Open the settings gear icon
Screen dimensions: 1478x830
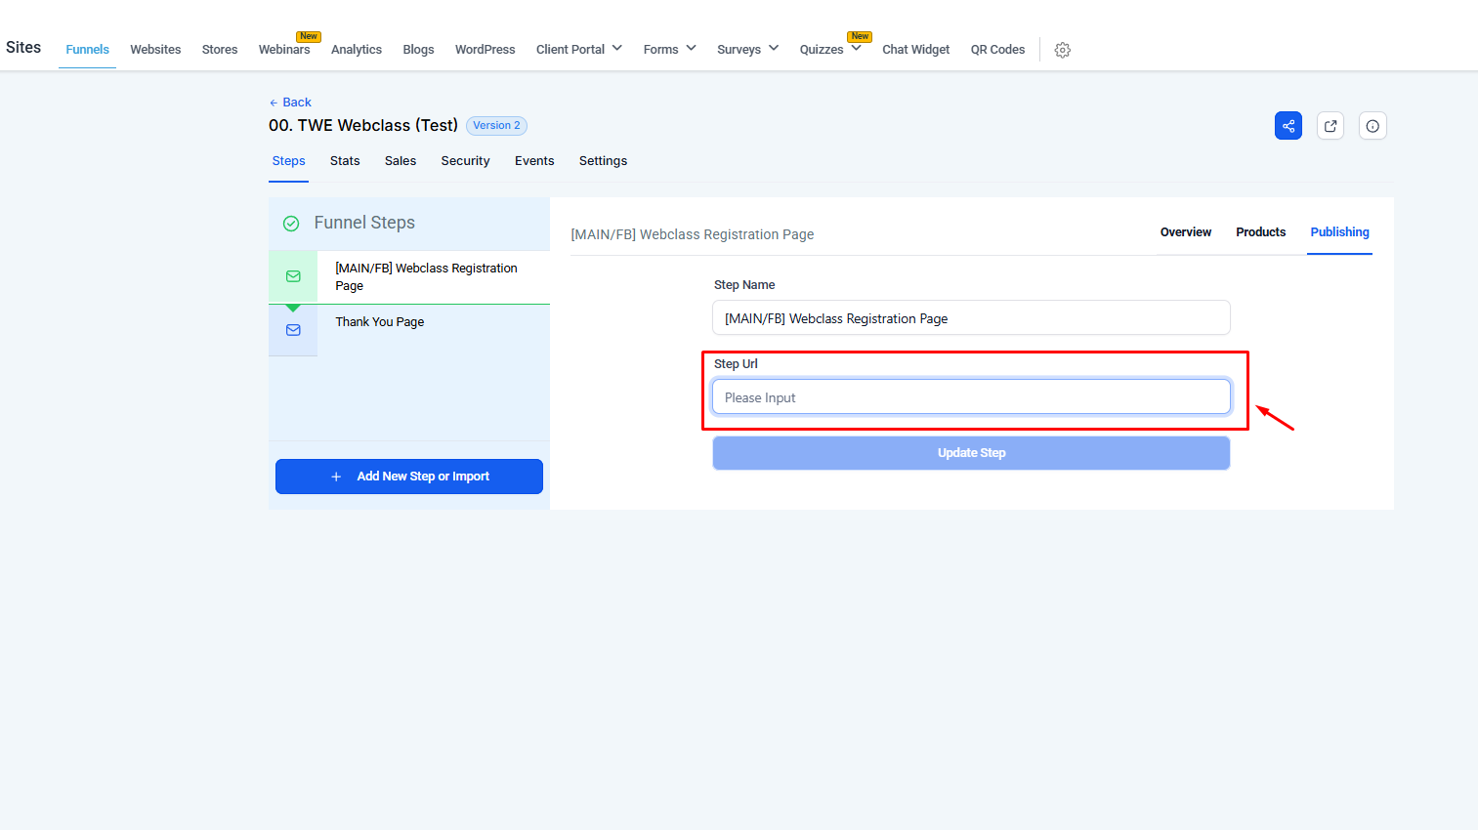click(x=1062, y=50)
